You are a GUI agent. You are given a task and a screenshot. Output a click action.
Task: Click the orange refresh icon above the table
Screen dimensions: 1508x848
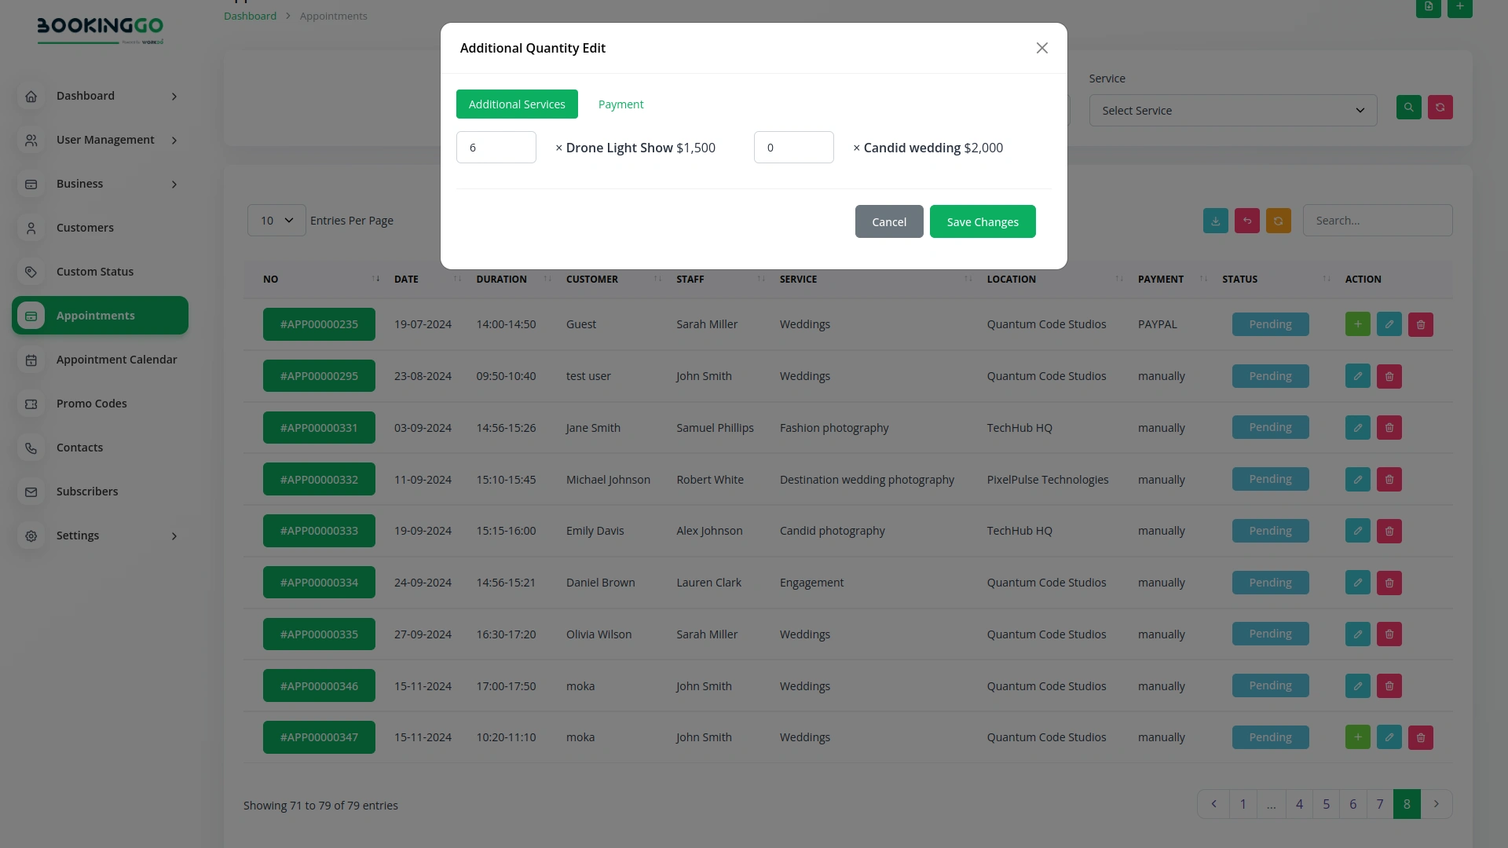pyautogui.click(x=1278, y=221)
